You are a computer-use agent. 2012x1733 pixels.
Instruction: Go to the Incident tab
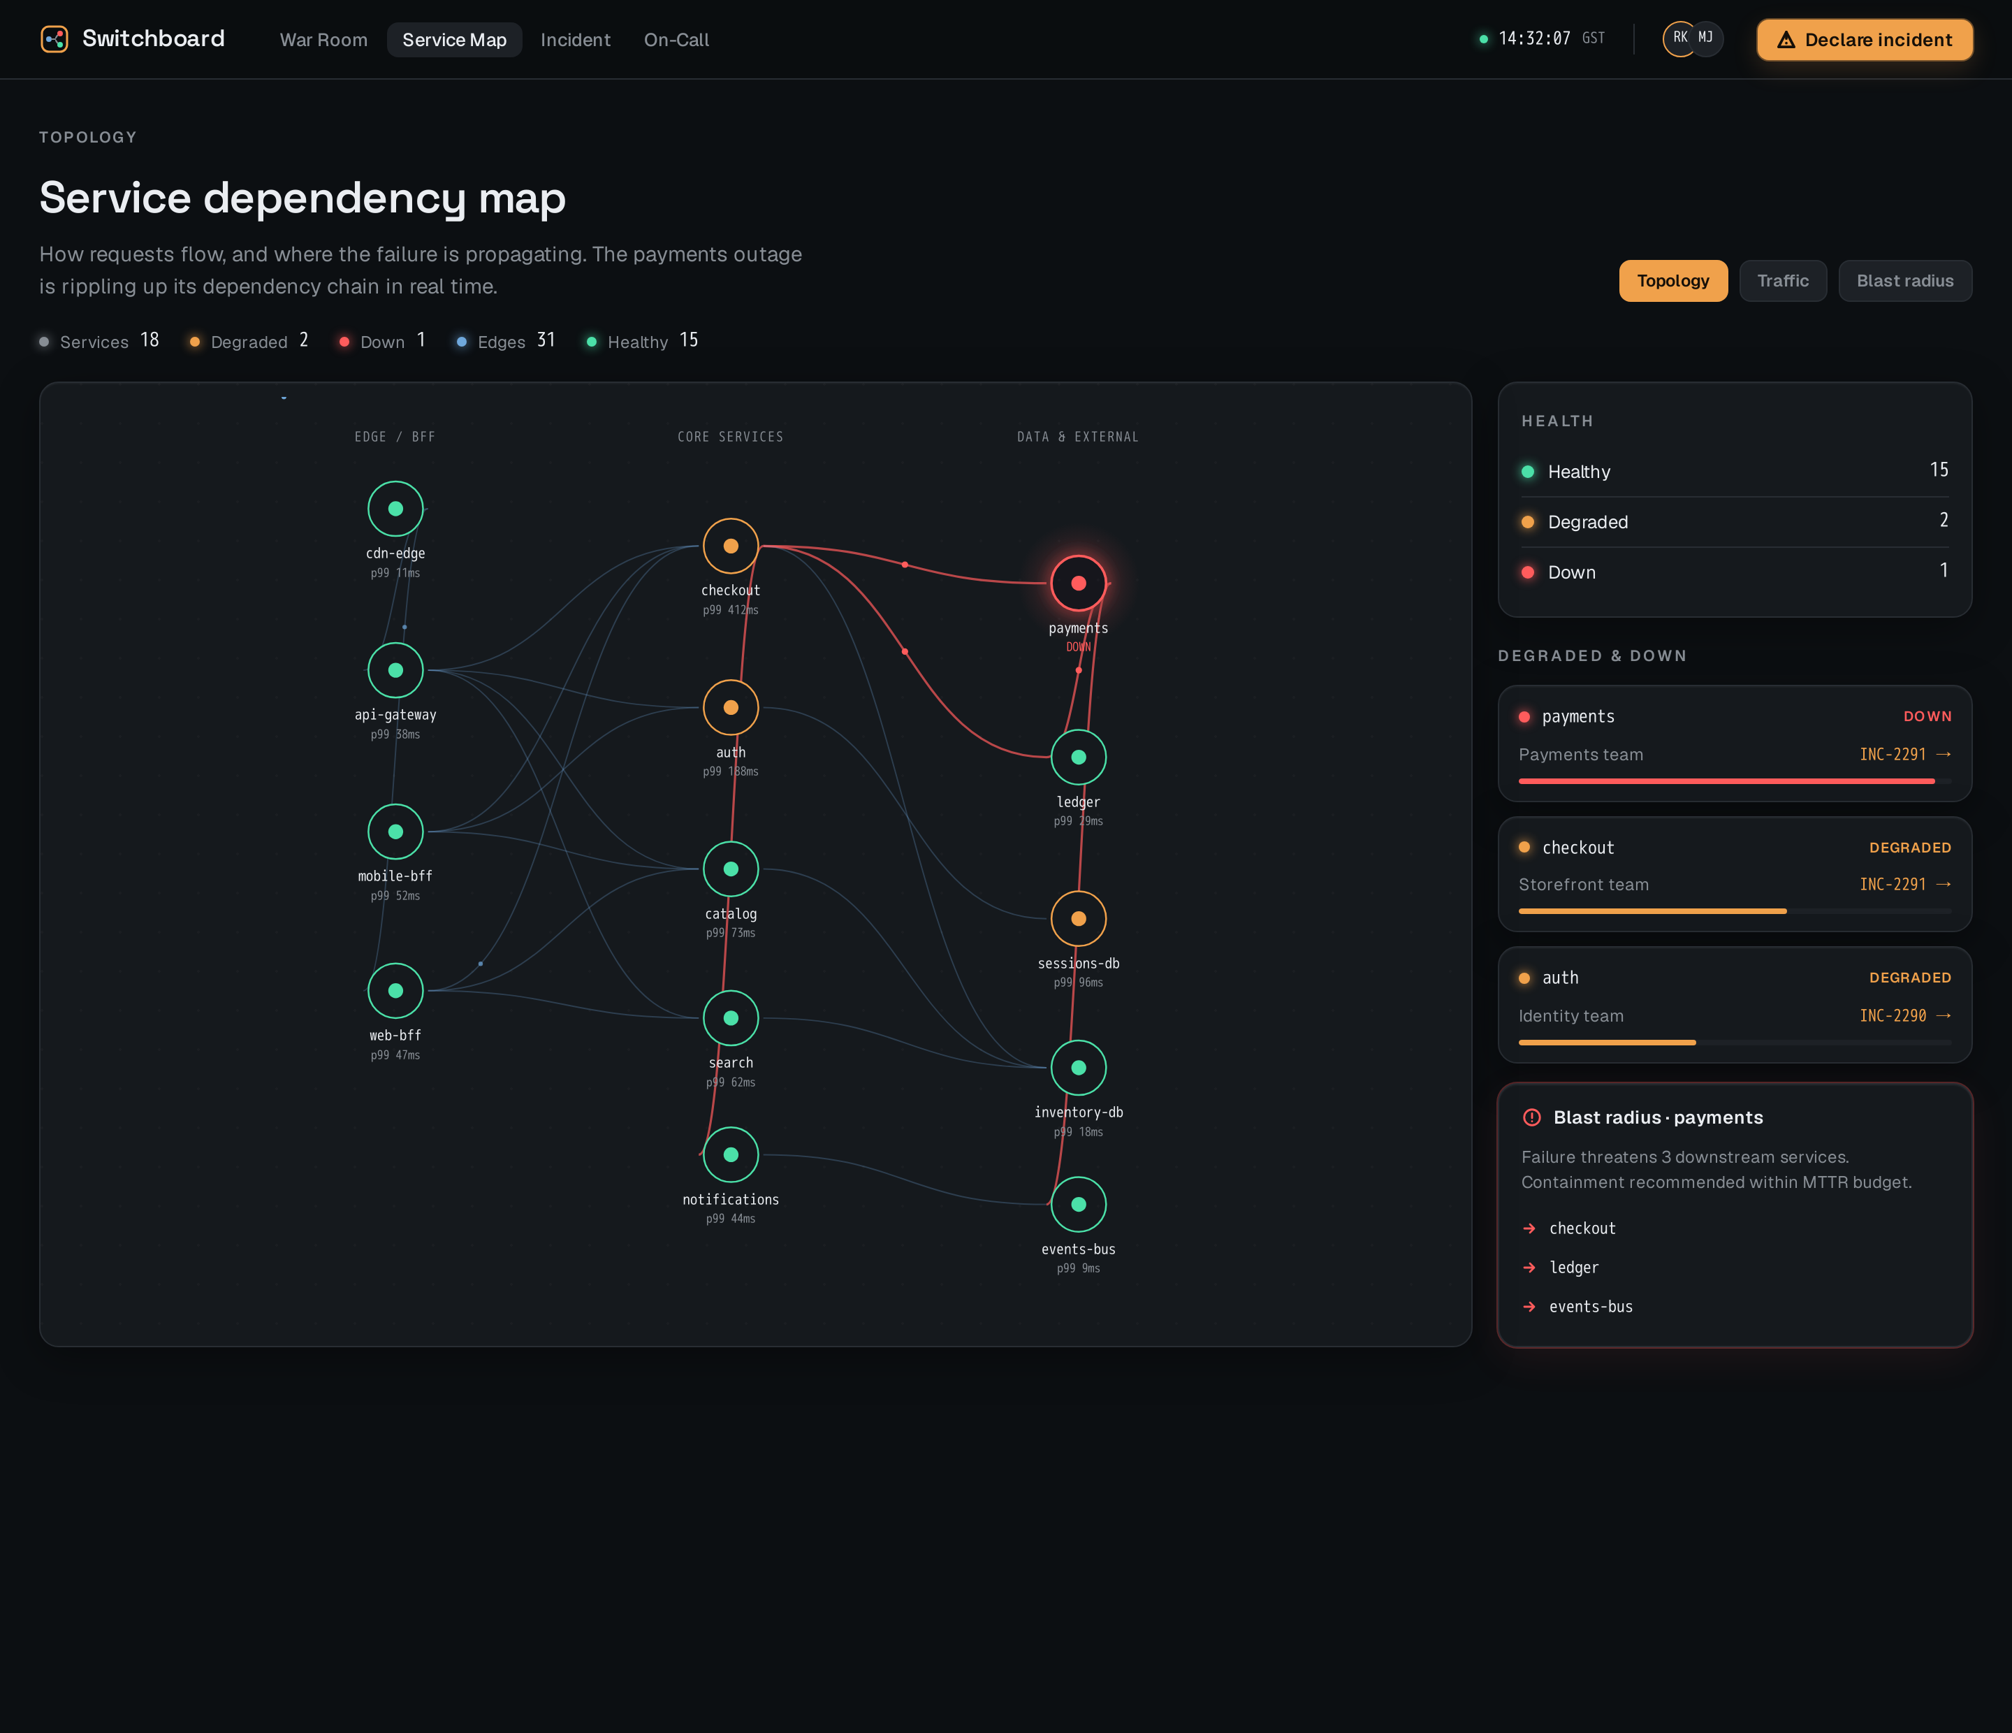click(x=575, y=40)
